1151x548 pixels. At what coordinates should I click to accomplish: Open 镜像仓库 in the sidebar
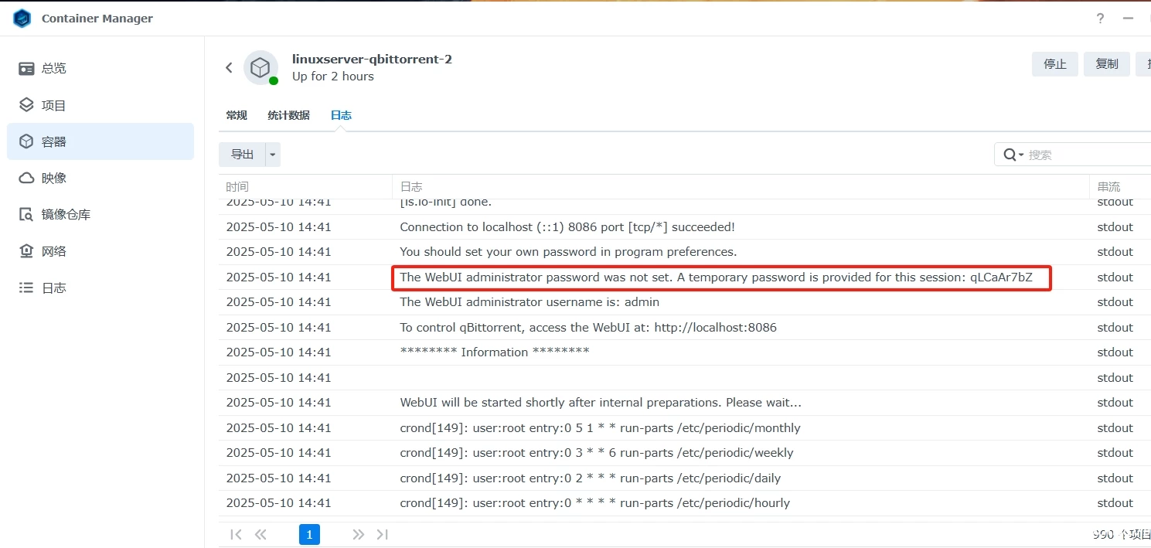(x=100, y=214)
